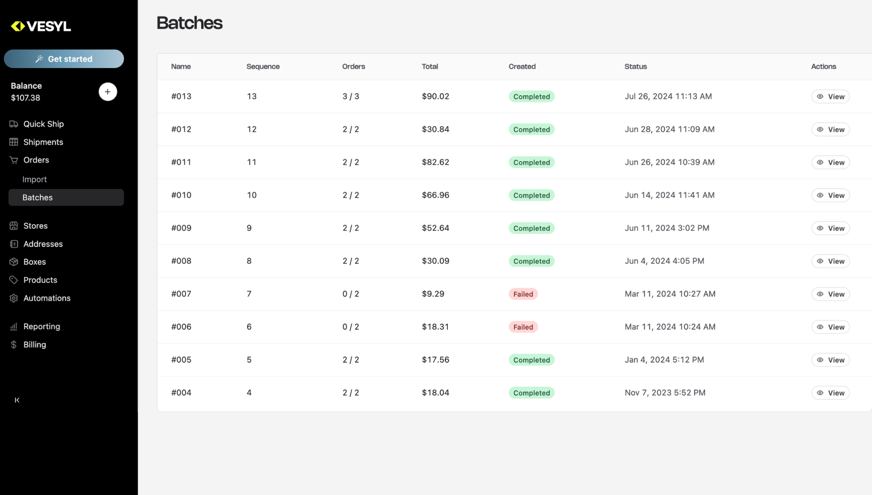This screenshot has height=495, width=872.
Task: Click the Billing dollar sign icon
Action: [x=14, y=345]
